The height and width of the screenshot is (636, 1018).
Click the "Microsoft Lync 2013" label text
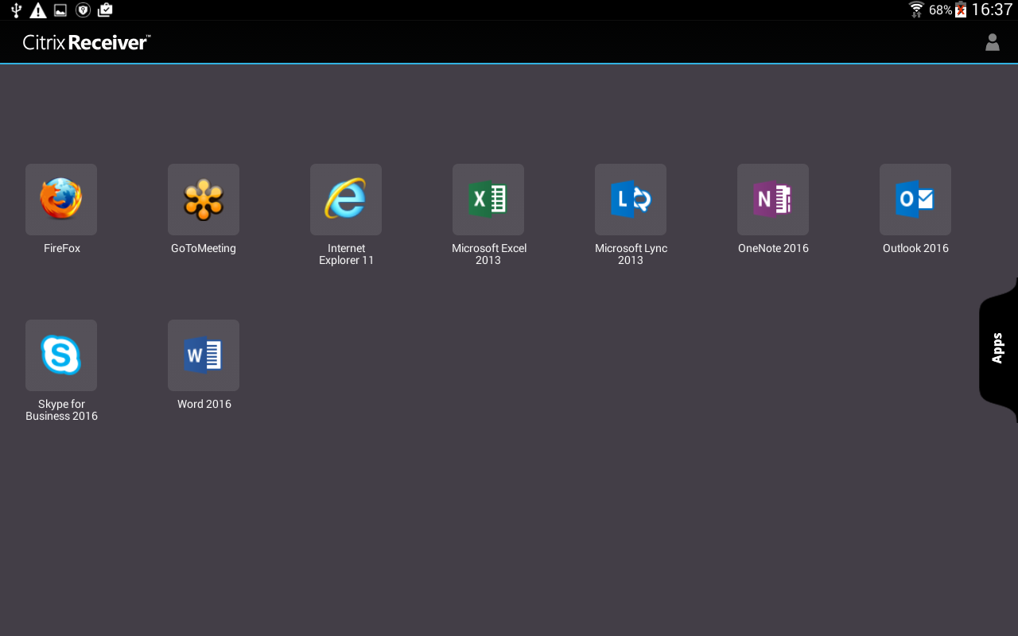tap(631, 254)
